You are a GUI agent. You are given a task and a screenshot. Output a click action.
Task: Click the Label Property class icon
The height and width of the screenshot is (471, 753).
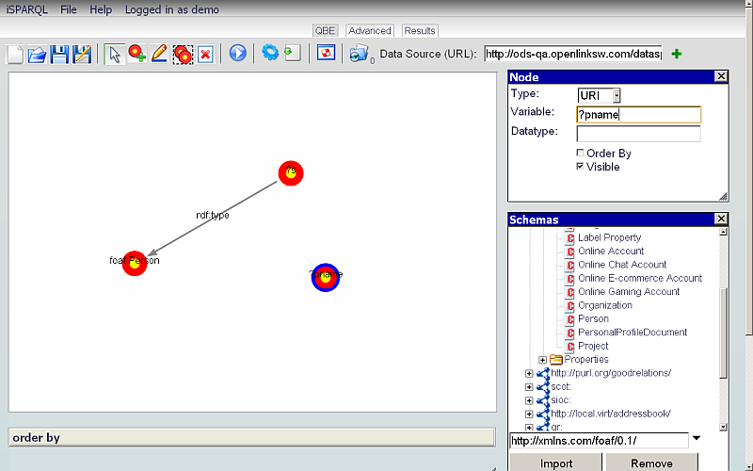570,238
